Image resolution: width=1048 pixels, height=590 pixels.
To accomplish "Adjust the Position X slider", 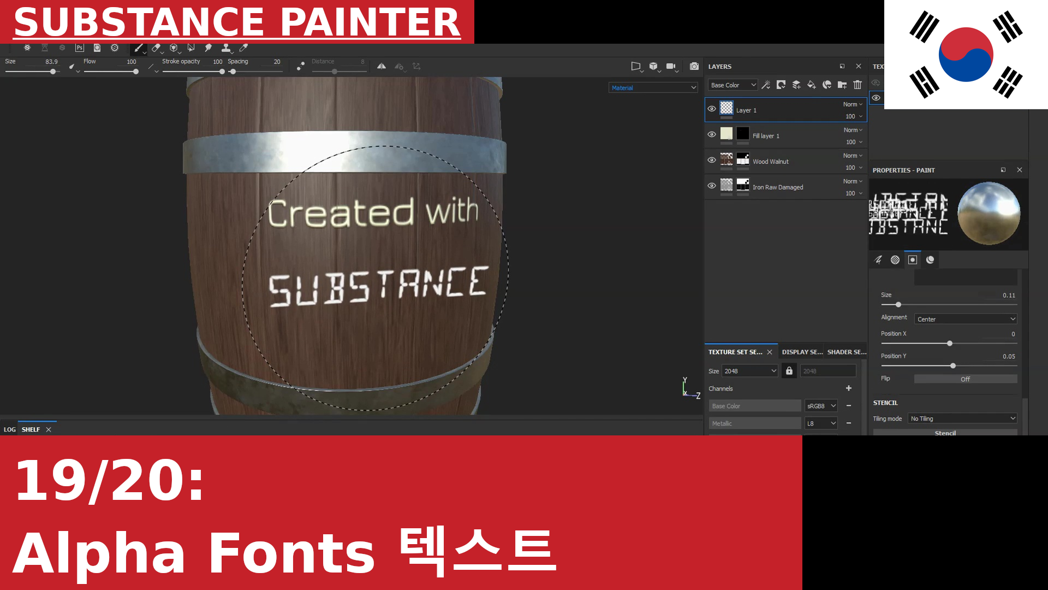I will [949, 344].
